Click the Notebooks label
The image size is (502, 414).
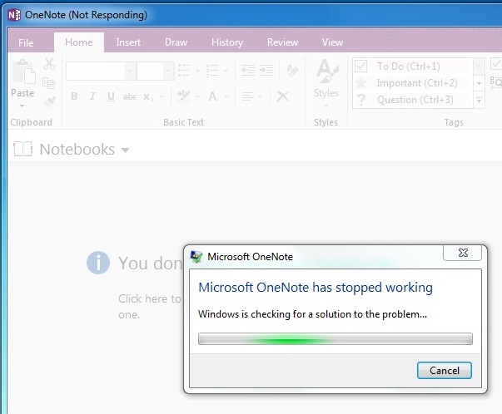click(77, 150)
